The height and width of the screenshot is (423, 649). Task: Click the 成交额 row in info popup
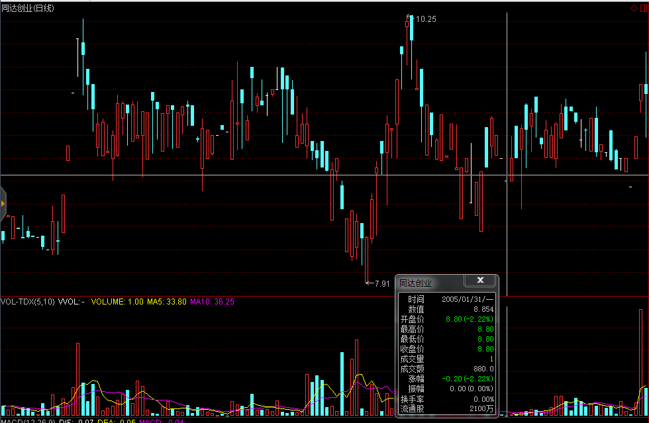(x=447, y=369)
